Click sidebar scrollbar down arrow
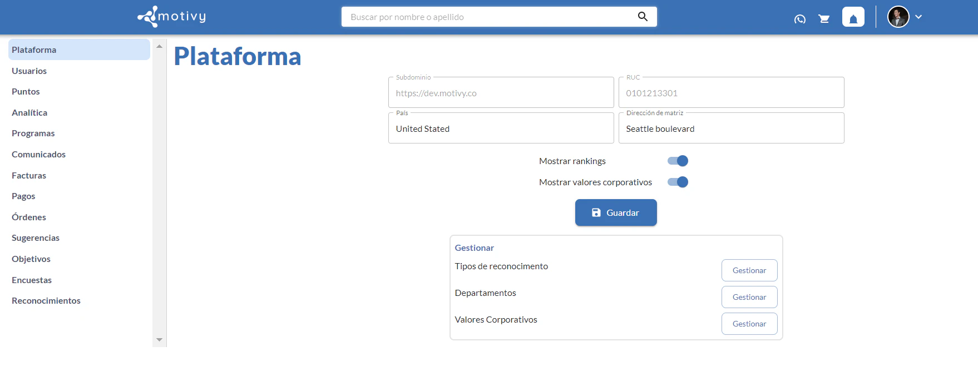The height and width of the screenshot is (381, 978). 160,340
